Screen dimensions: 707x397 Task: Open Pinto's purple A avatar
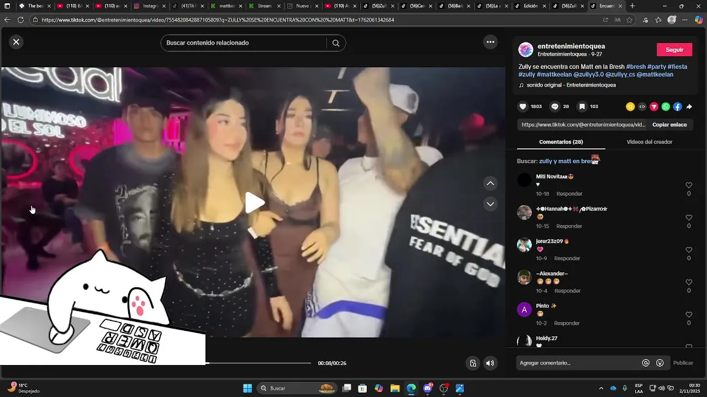(524, 309)
